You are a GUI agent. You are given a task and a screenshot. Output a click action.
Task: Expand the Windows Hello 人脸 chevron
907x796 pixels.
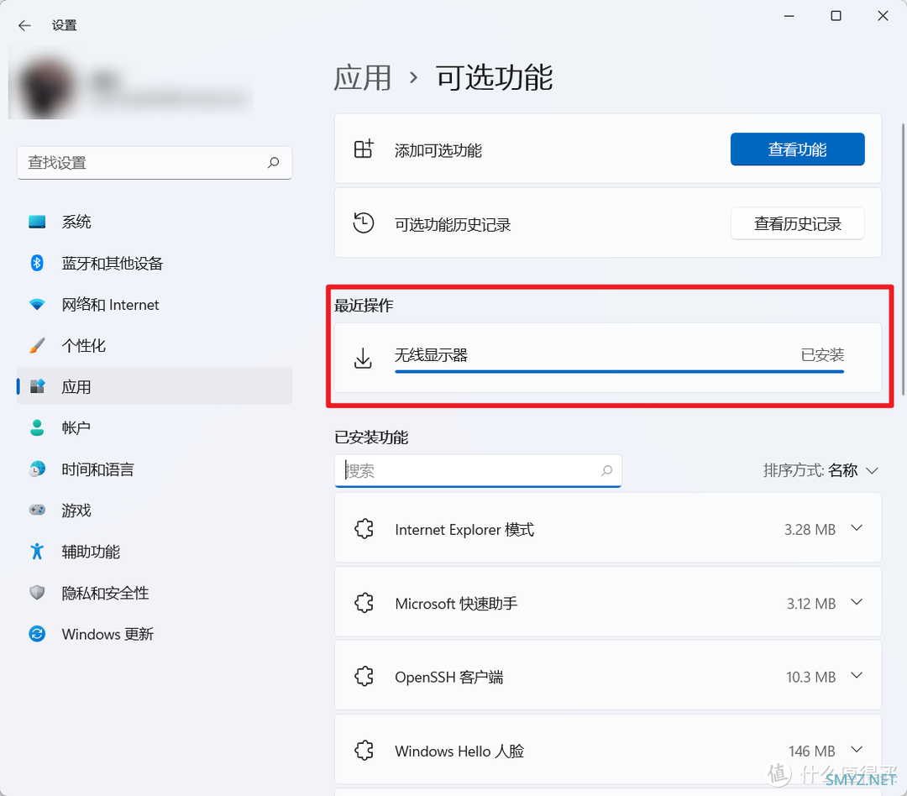(x=857, y=750)
